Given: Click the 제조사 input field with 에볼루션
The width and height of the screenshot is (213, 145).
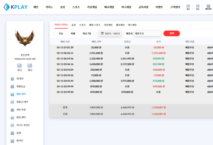Looking at the screenshot, I should [148, 33].
